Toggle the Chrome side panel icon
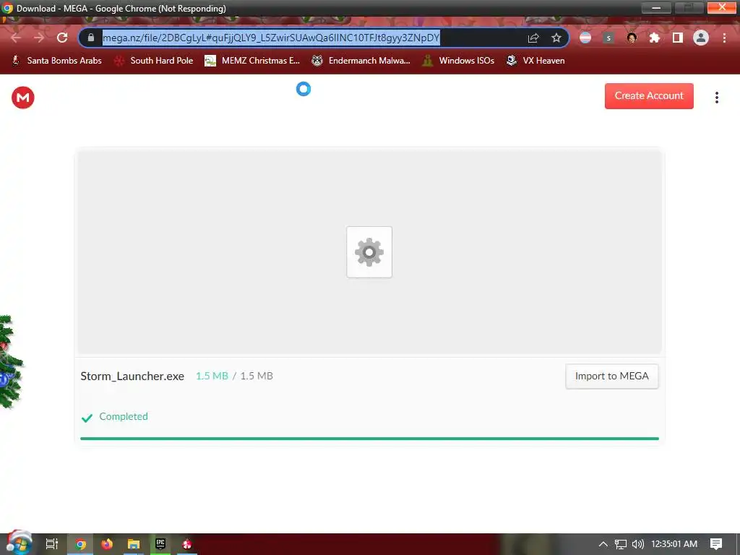740x555 pixels. click(x=678, y=38)
